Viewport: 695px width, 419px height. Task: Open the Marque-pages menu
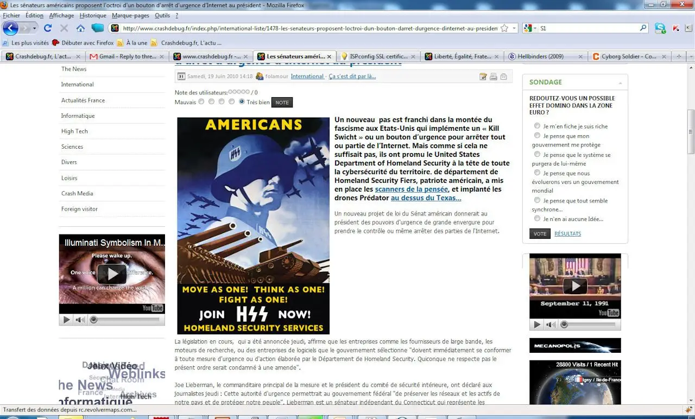tap(130, 16)
